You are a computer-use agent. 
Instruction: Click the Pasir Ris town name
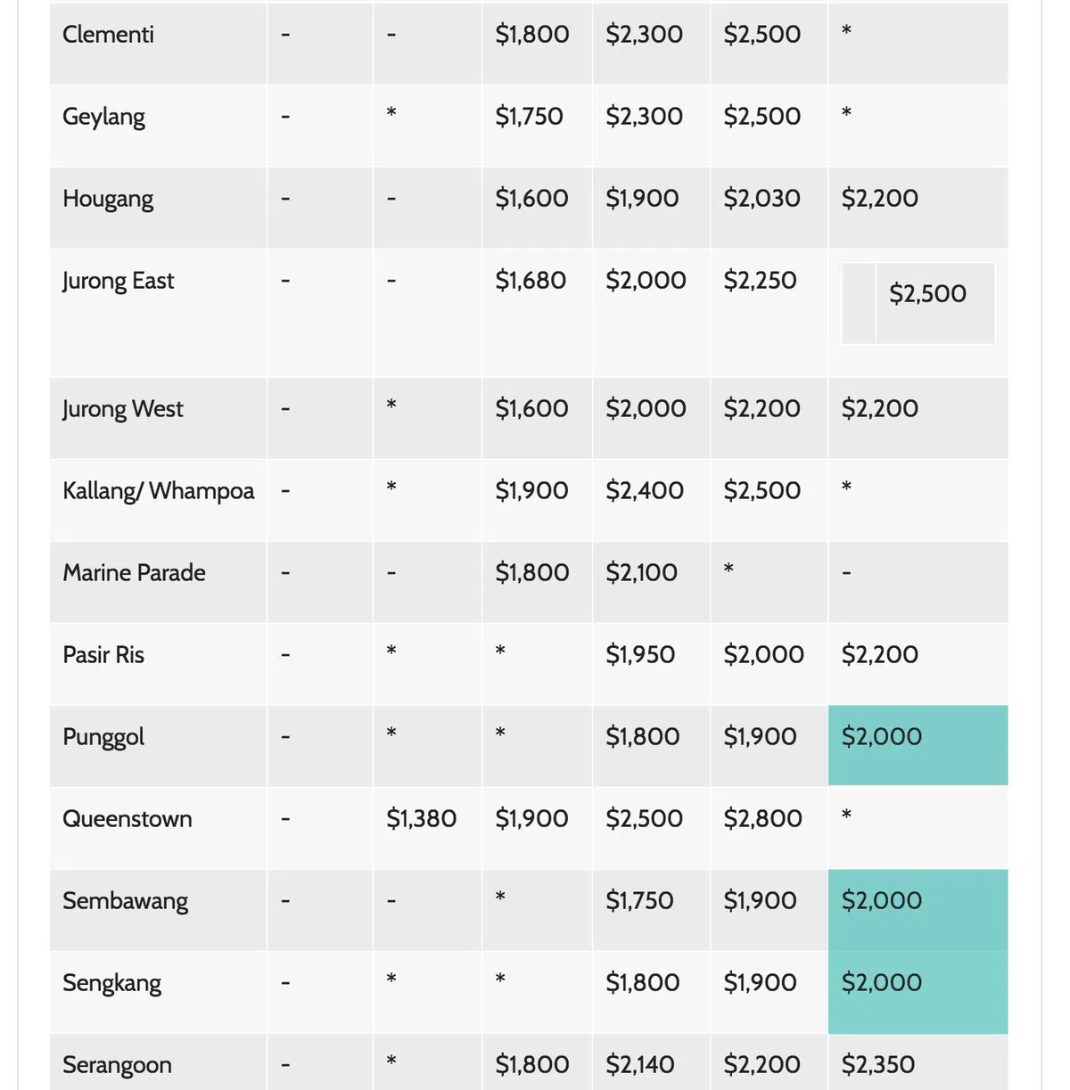(x=103, y=655)
